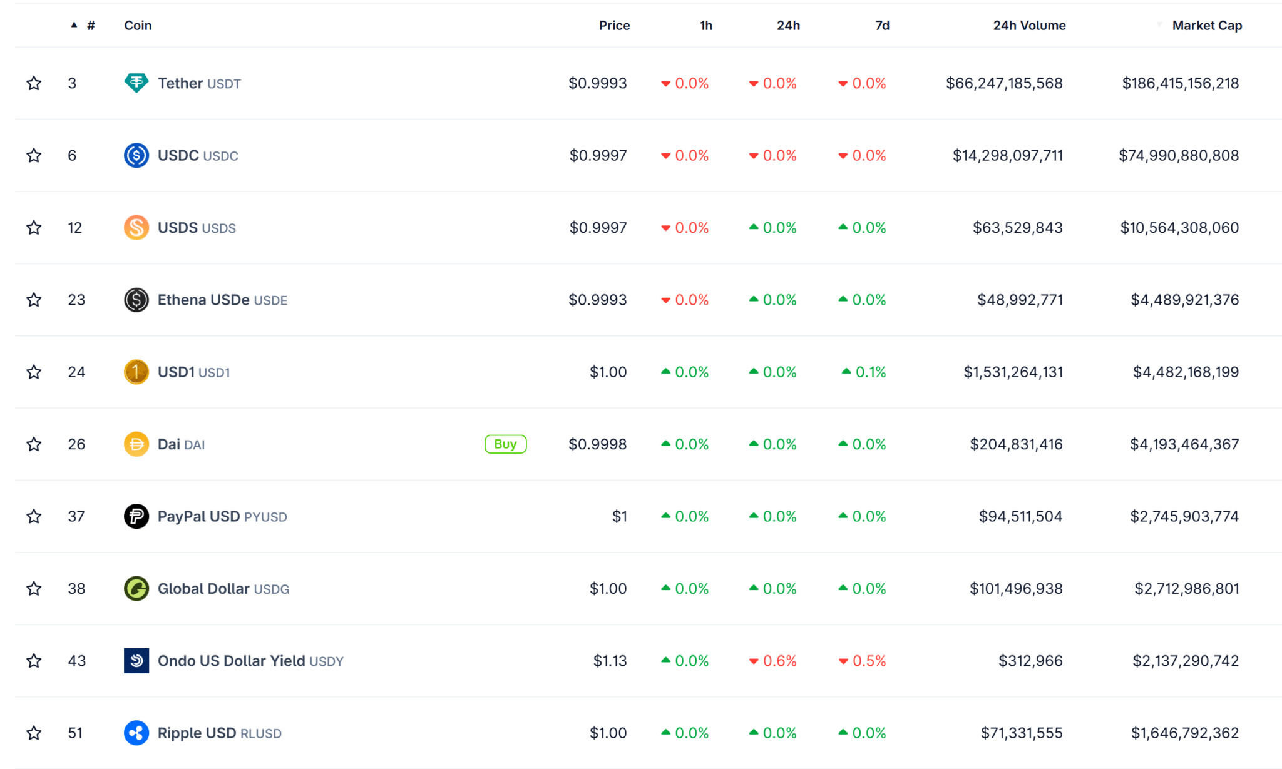
Task: Click PayPal USD volume $94,511,504
Action: click(x=1020, y=516)
